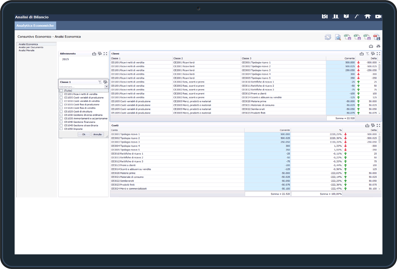Image resolution: width=397 pixels, height=269 pixels.
Task: Click search-filter icon in Riferimento panel
Action: [100, 54]
